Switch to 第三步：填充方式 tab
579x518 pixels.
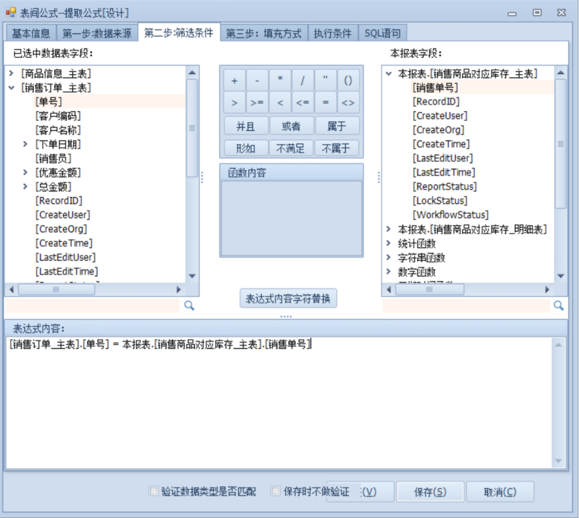263,33
